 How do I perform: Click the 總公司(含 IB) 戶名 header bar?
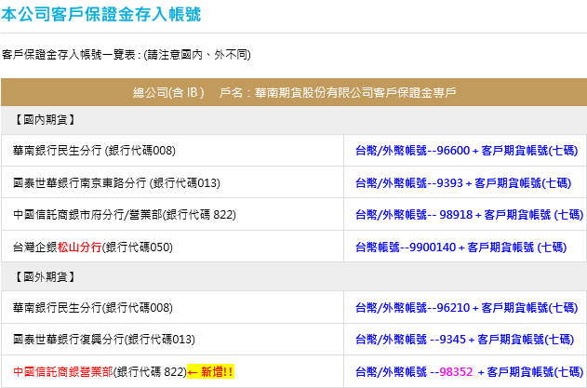(294, 92)
